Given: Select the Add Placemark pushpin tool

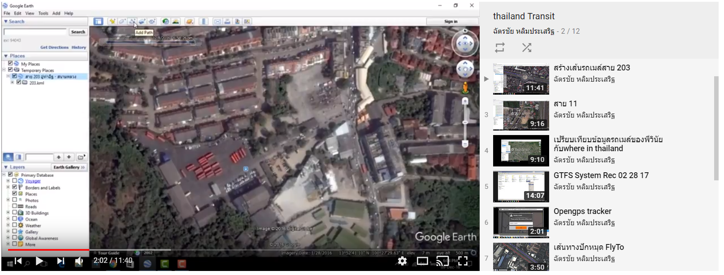Looking at the screenshot, I should [112, 21].
